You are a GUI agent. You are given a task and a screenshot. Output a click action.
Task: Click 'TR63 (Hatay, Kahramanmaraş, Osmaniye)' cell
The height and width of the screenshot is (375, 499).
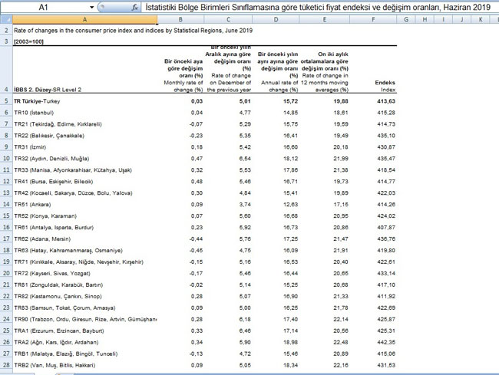point(68,251)
